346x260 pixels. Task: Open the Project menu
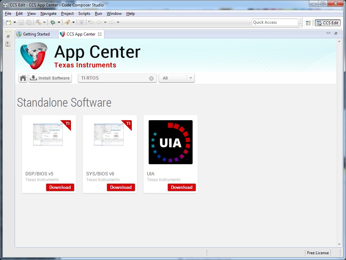click(x=67, y=14)
